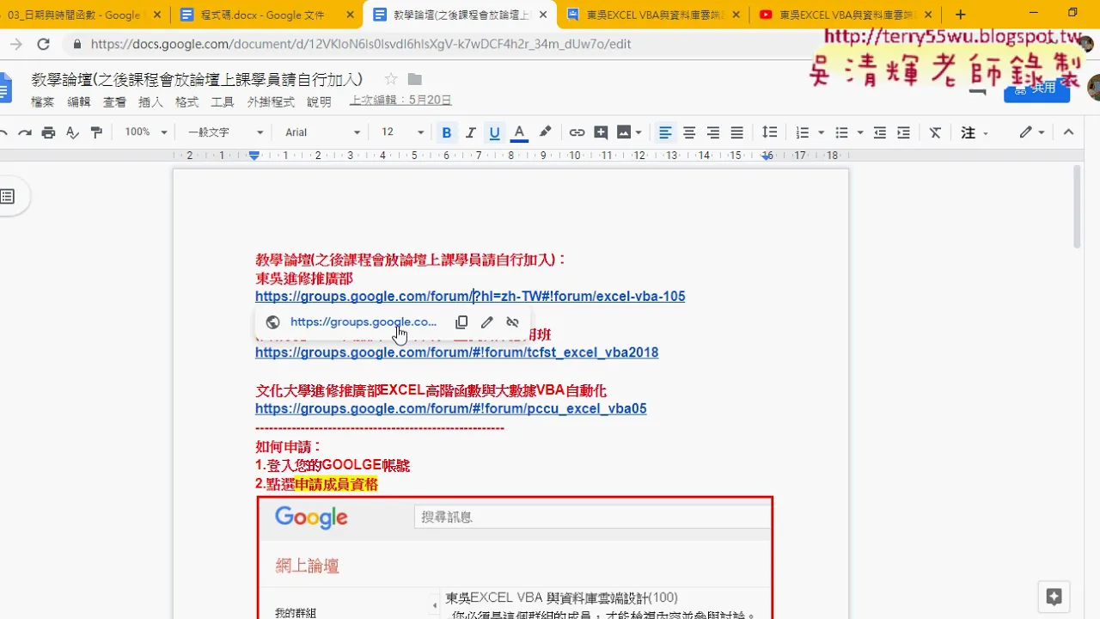Increase indent of the paragraph
Screen dimensions: 1100x619
coord(904,132)
